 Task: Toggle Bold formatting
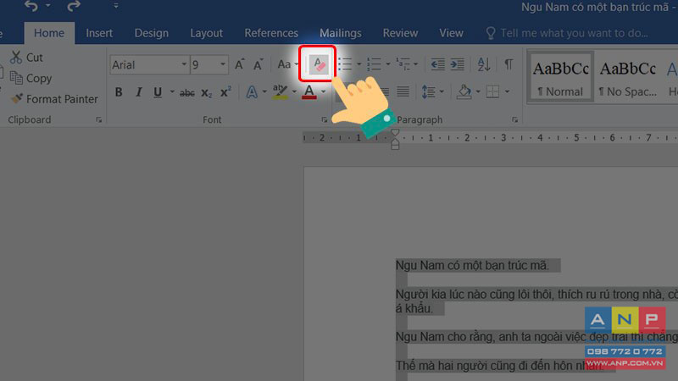click(x=119, y=92)
